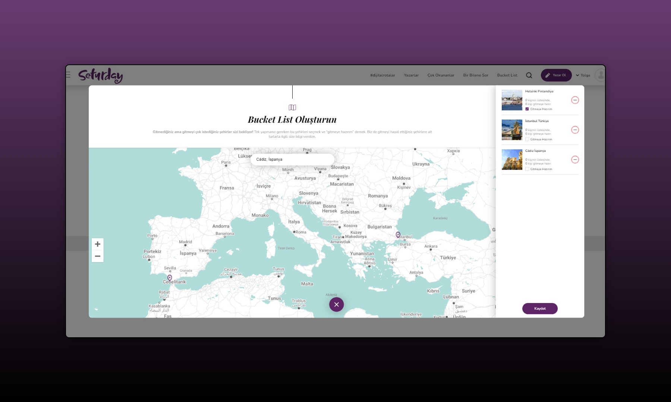Viewport: 671px width, 402px height.
Task: Check Gitmeye Hazırım for Cádiz İspanya
Action: point(527,169)
